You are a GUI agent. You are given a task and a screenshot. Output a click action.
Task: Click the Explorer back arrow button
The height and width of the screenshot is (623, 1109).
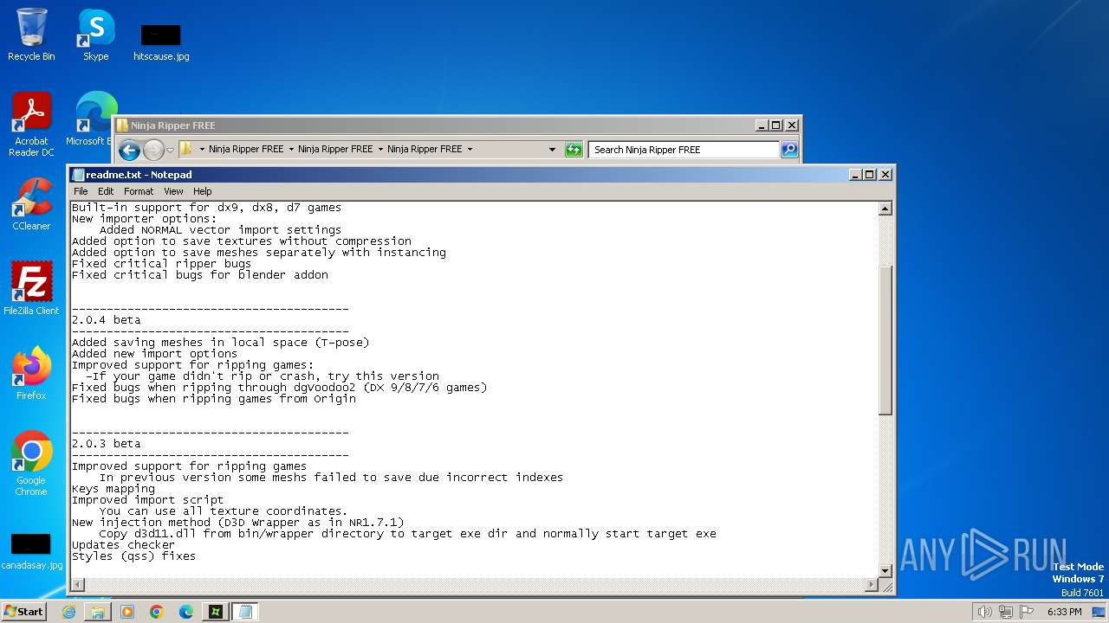pyautogui.click(x=129, y=150)
